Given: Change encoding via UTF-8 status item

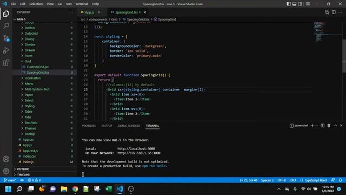Looking at the screenshot, I should click(x=282, y=180).
